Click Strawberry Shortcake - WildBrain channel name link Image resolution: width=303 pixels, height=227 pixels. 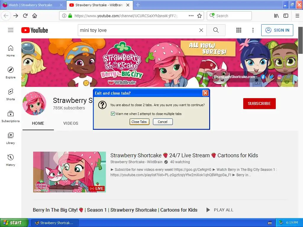click(136, 162)
